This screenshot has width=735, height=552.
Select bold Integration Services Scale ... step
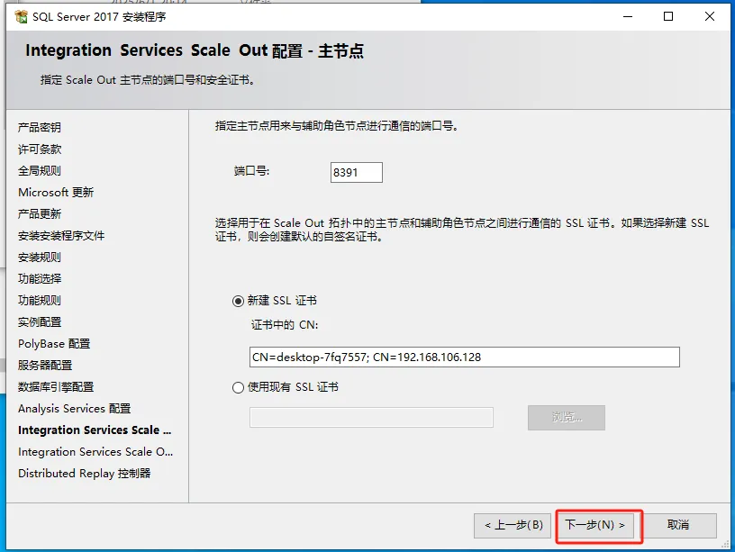95,430
